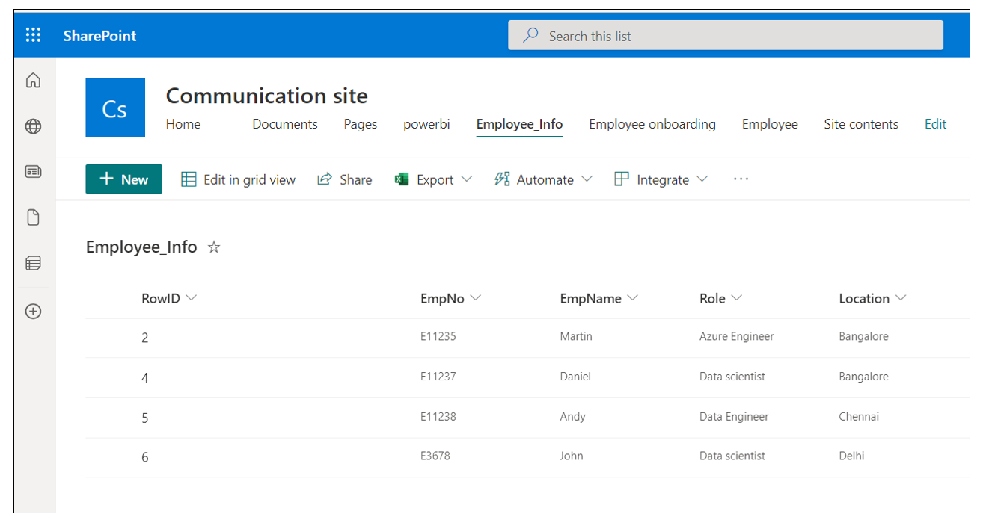The width and height of the screenshot is (989, 517).
Task: Click EmpNo cell E11237
Action: (438, 377)
